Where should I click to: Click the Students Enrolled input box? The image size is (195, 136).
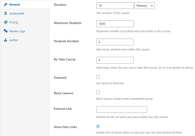115,42
